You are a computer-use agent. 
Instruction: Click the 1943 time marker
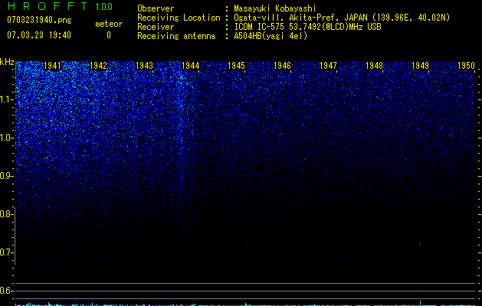144,66
